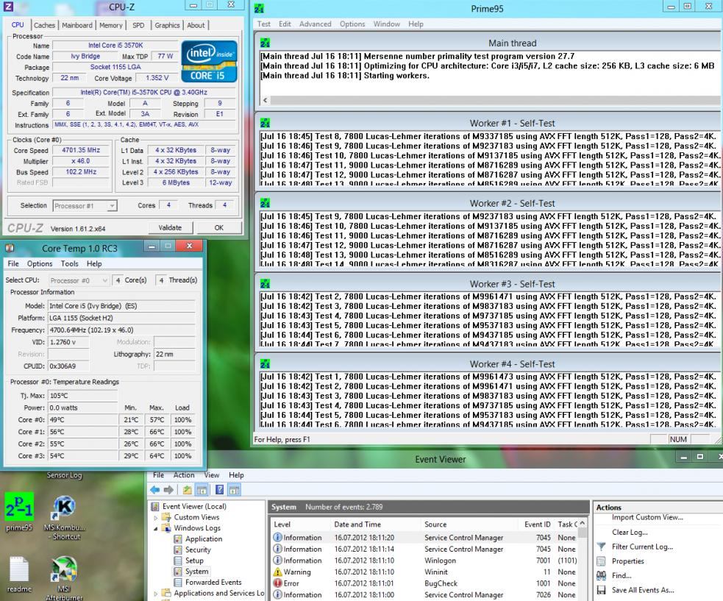Switch to the SPD tab in CPU-Z

pyautogui.click(x=138, y=25)
